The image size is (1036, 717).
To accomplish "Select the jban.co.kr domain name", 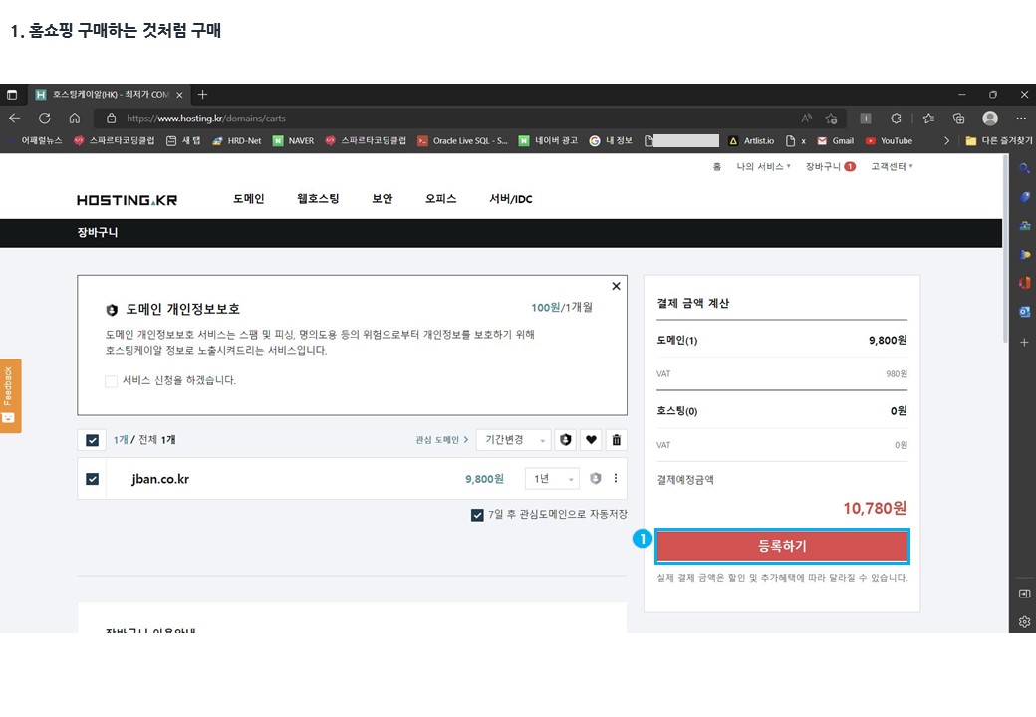I will click(160, 479).
